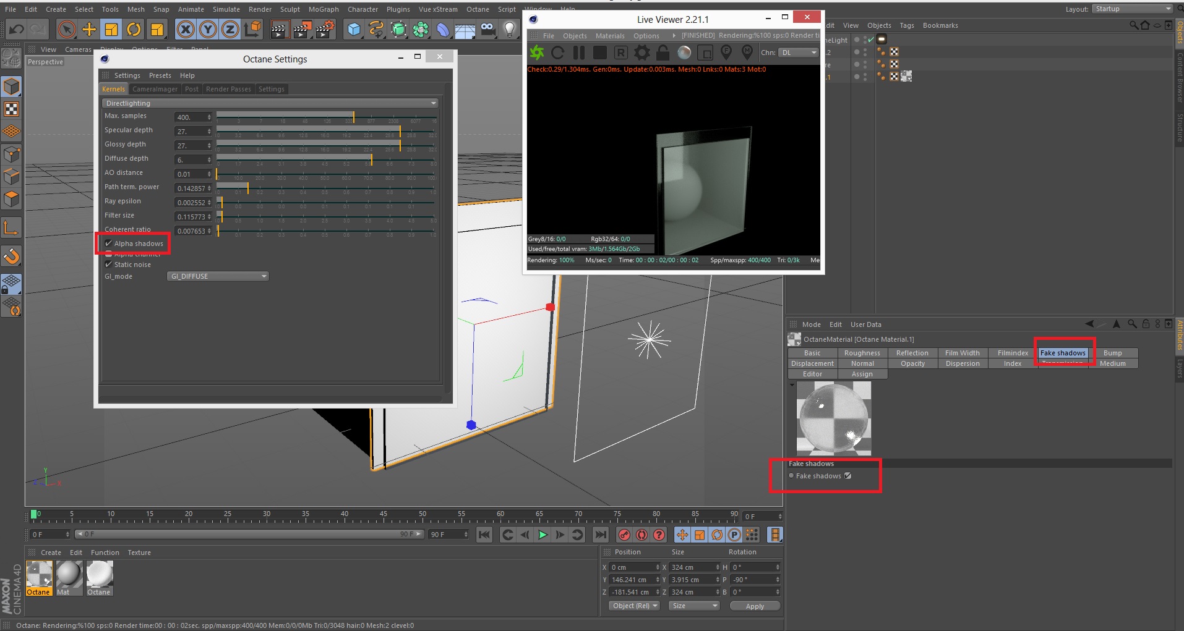Add a light bulb object
The height and width of the screenshot is (631, 1184).
(x=510, y=29)
